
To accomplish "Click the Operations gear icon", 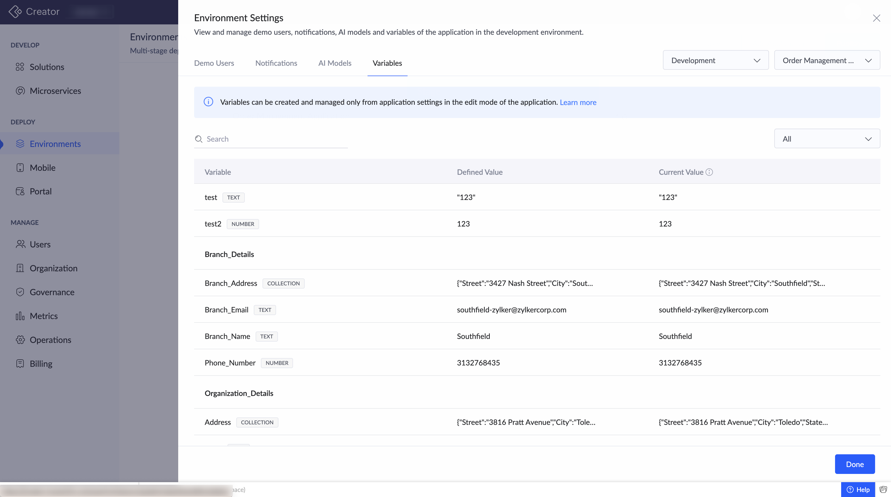I will coord(20,340).
